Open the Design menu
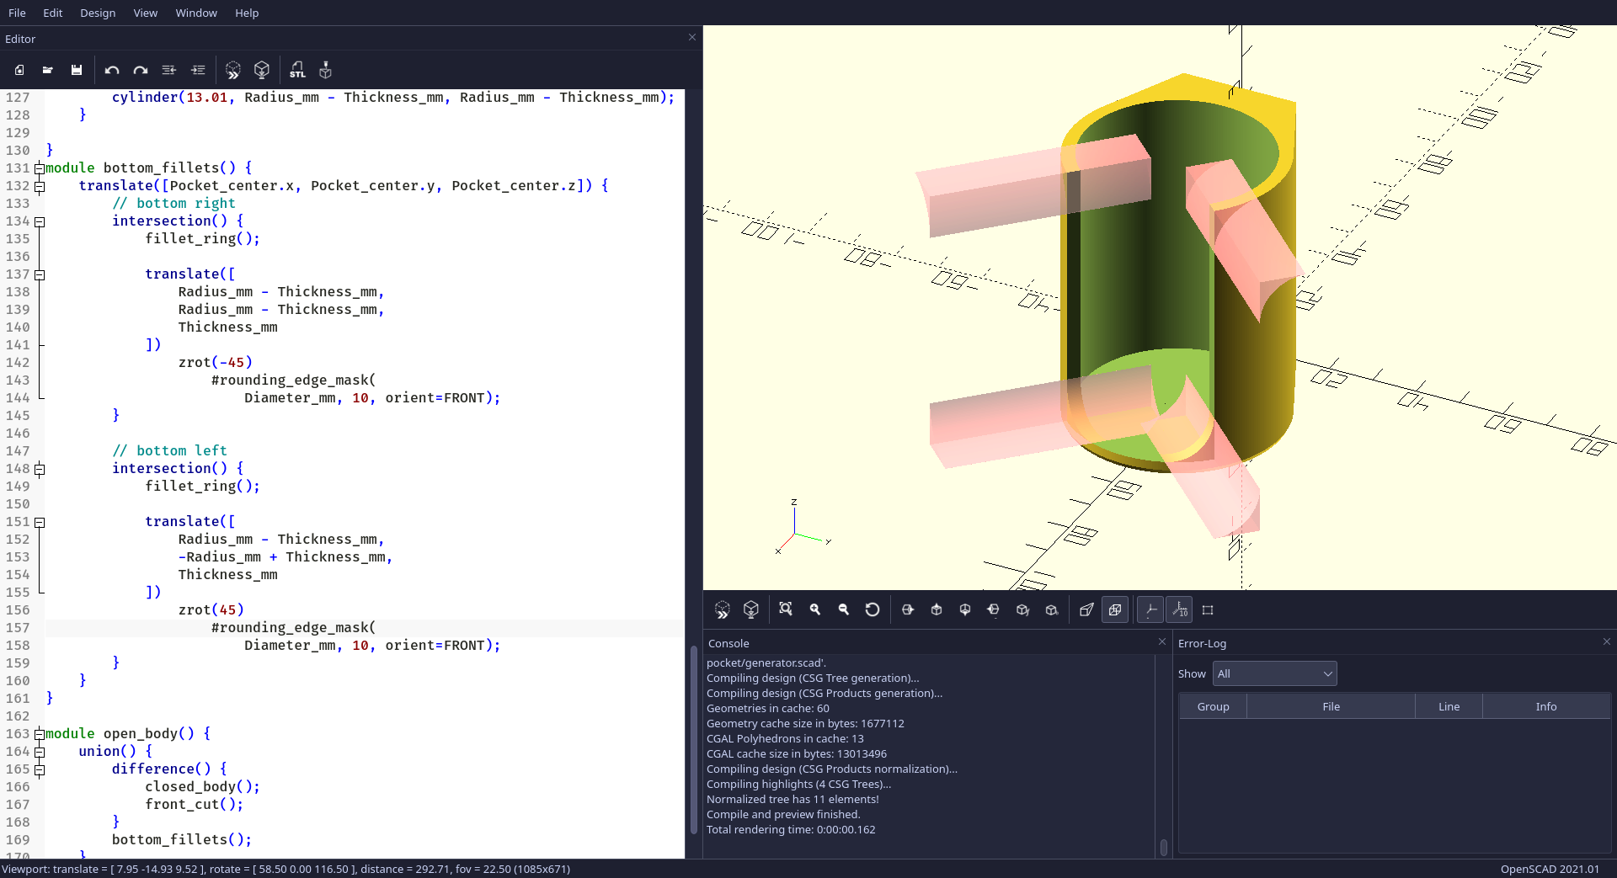Viewport: 1617px width, 878px height. pyautogui.click(x=98, y=13)
